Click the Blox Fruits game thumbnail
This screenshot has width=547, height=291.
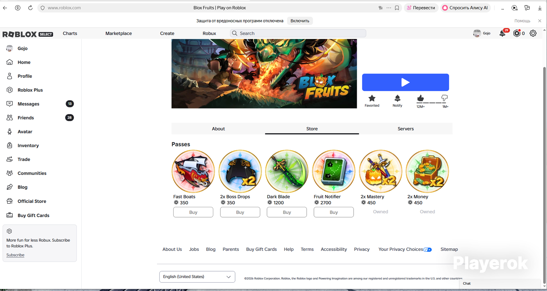pos(264,74)
